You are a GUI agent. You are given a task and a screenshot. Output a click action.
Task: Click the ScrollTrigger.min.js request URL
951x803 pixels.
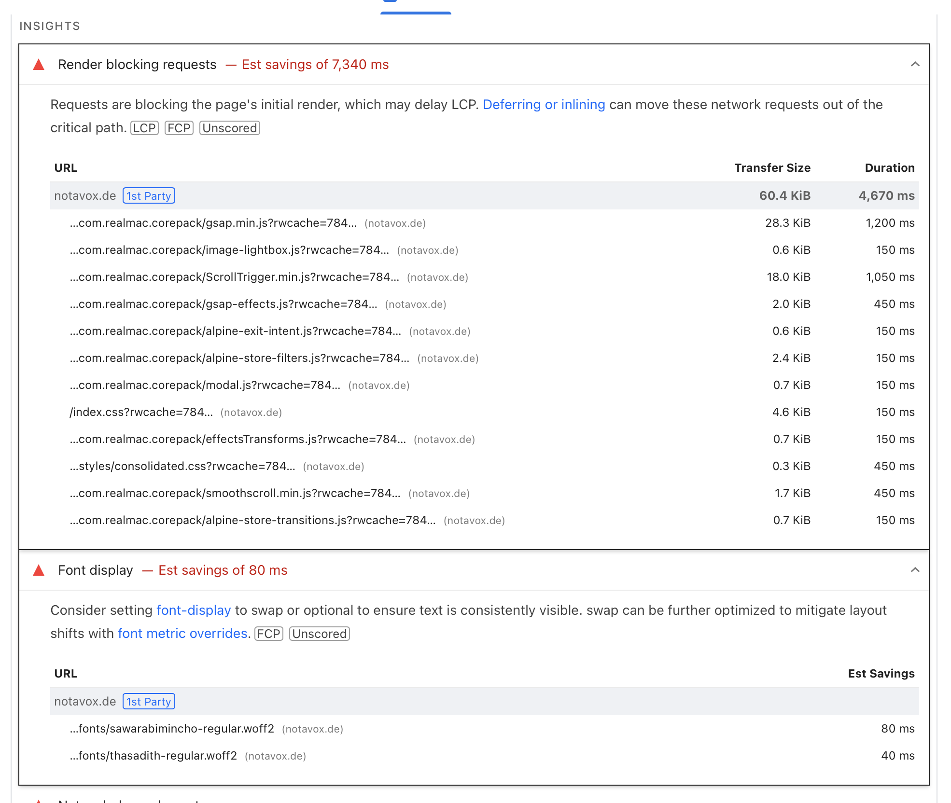234,277
